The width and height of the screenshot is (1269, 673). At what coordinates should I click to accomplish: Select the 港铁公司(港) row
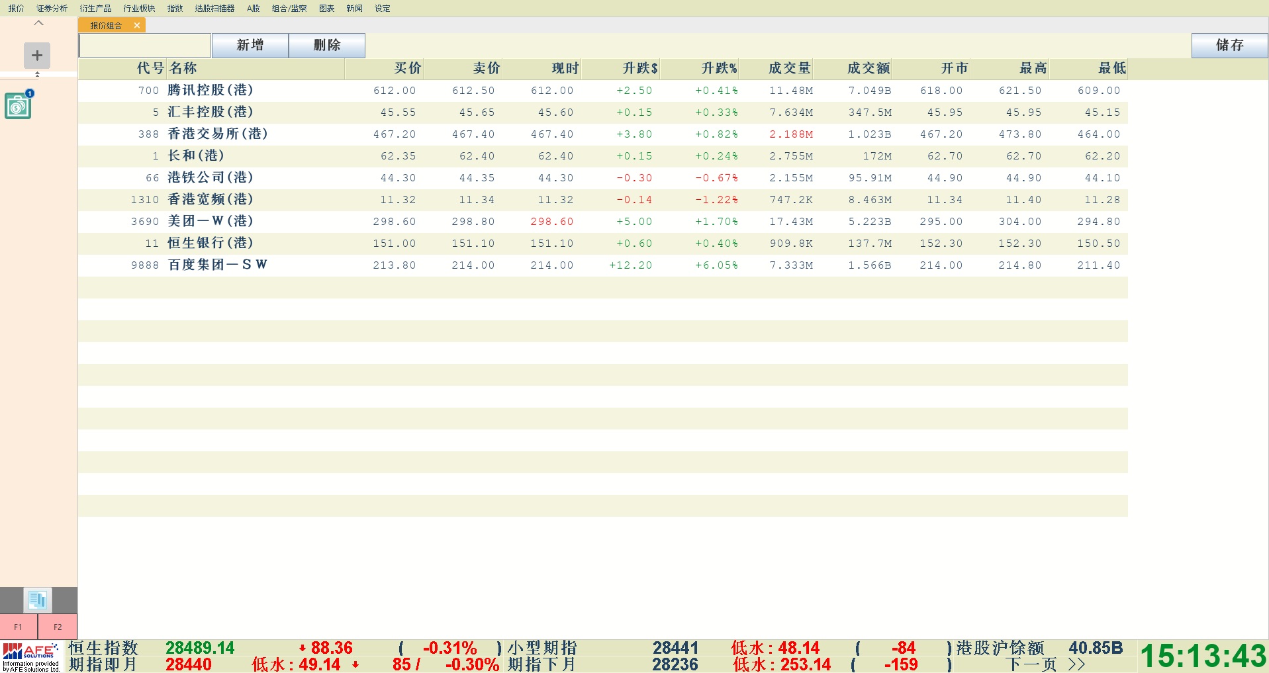pyautogui.click(x=603, y=178)
